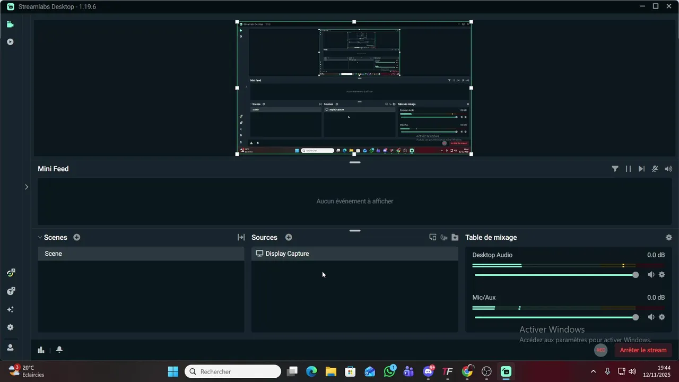679x382 pixels.
Task: Select the Scene item in Scenes list
Action: 141,254
